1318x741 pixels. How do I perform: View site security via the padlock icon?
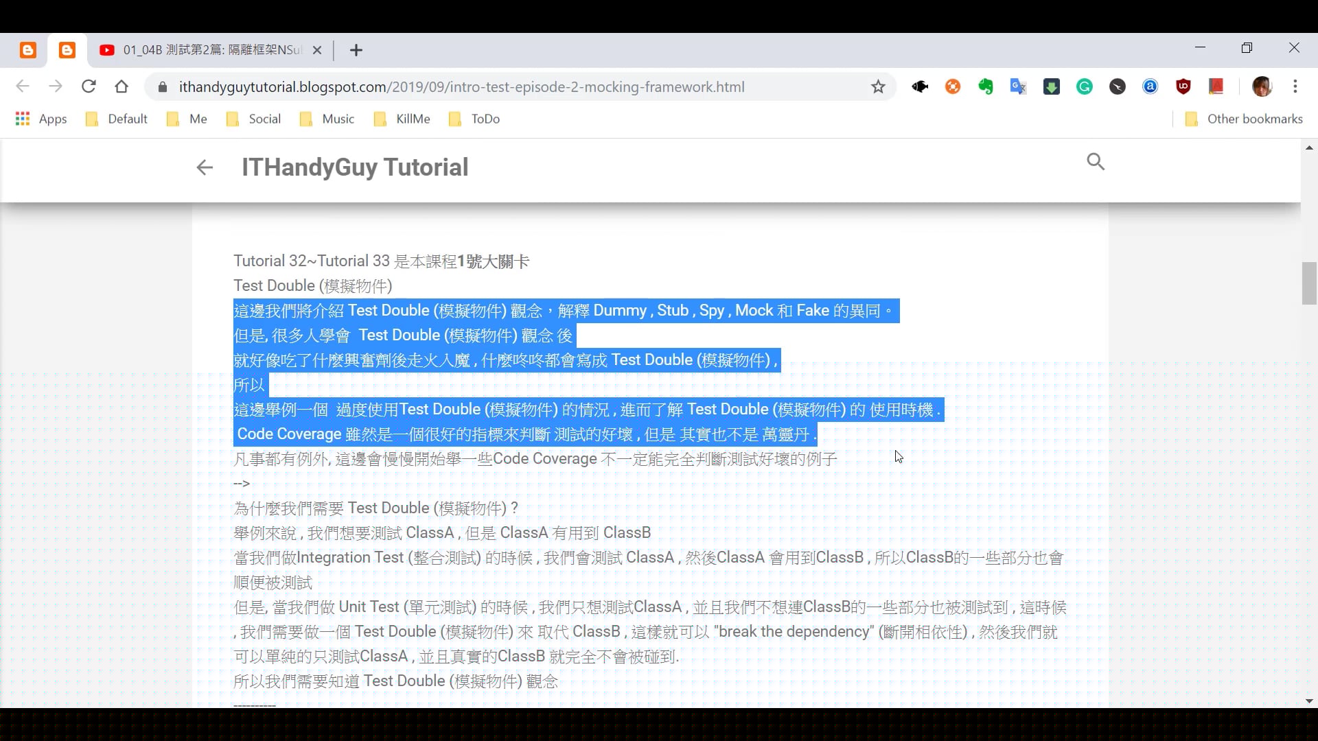tap(162, 86)
